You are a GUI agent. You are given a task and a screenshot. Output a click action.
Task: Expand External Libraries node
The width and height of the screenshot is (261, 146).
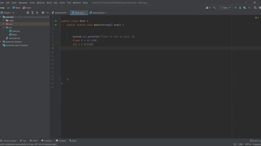click(x=1, y=42)
